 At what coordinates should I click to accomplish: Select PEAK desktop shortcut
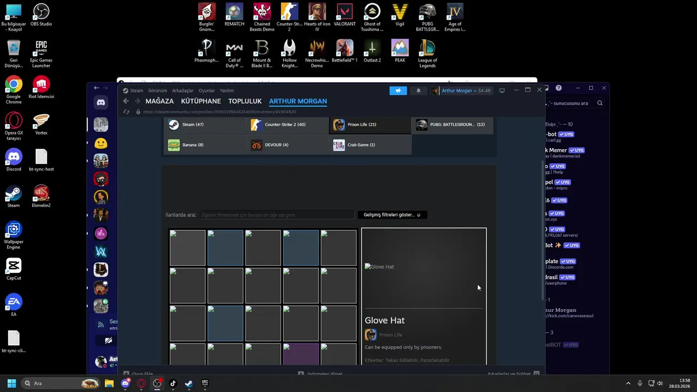point(400,51)
